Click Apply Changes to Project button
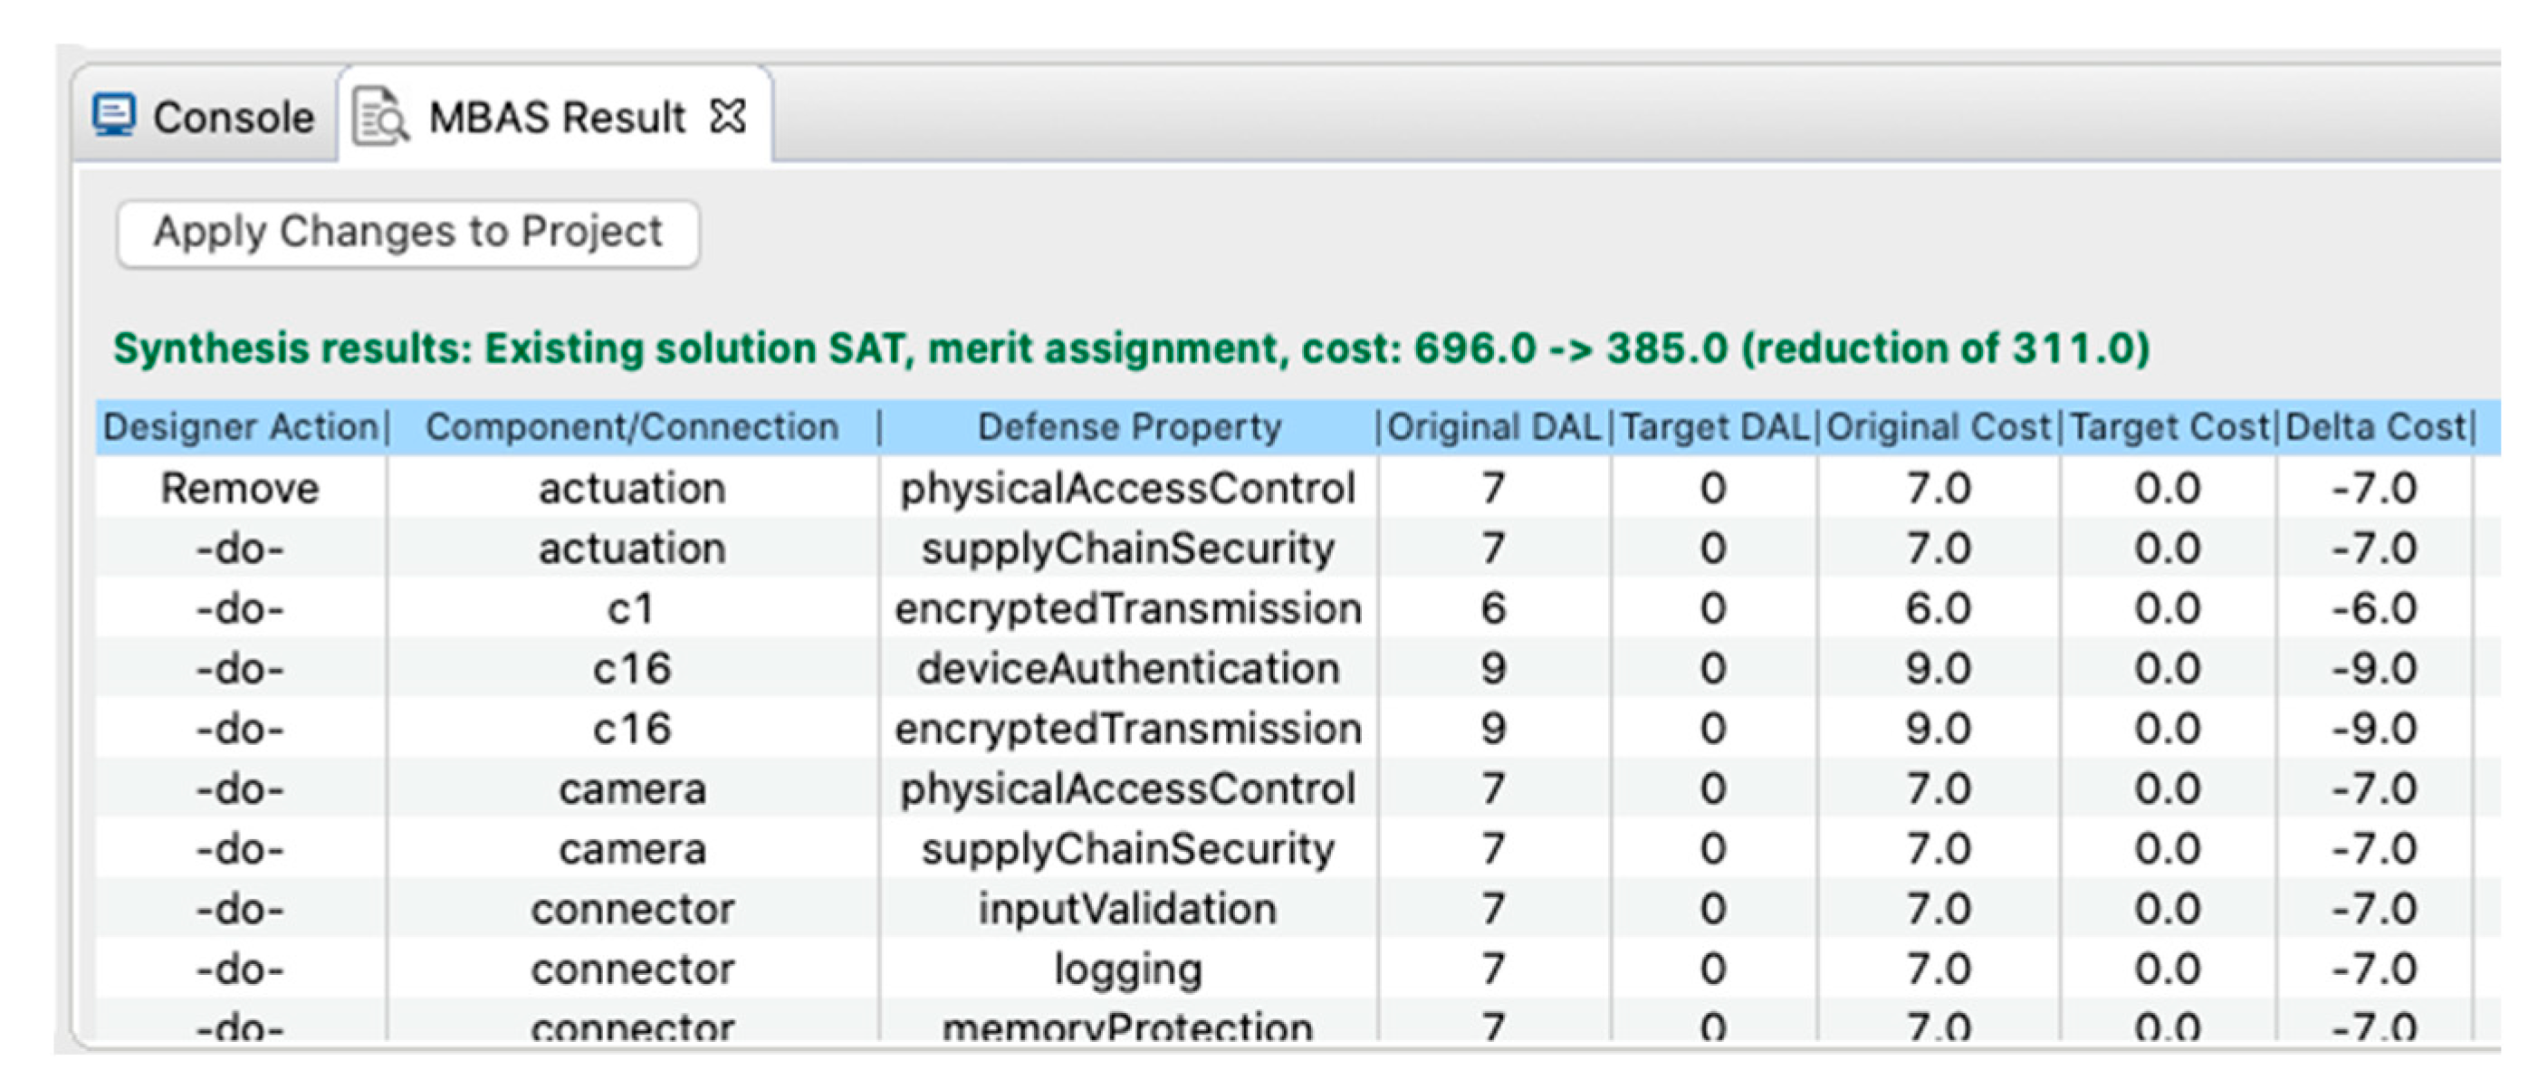Image resolution: width=2547 pixels, height=1089 pixels. click(x=407, y=233)
